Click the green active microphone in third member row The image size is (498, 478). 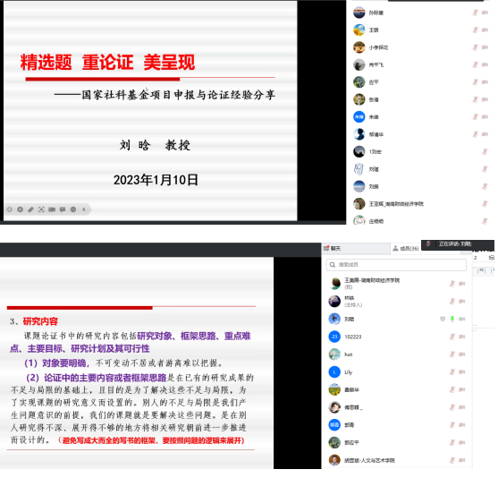[452, 319]
